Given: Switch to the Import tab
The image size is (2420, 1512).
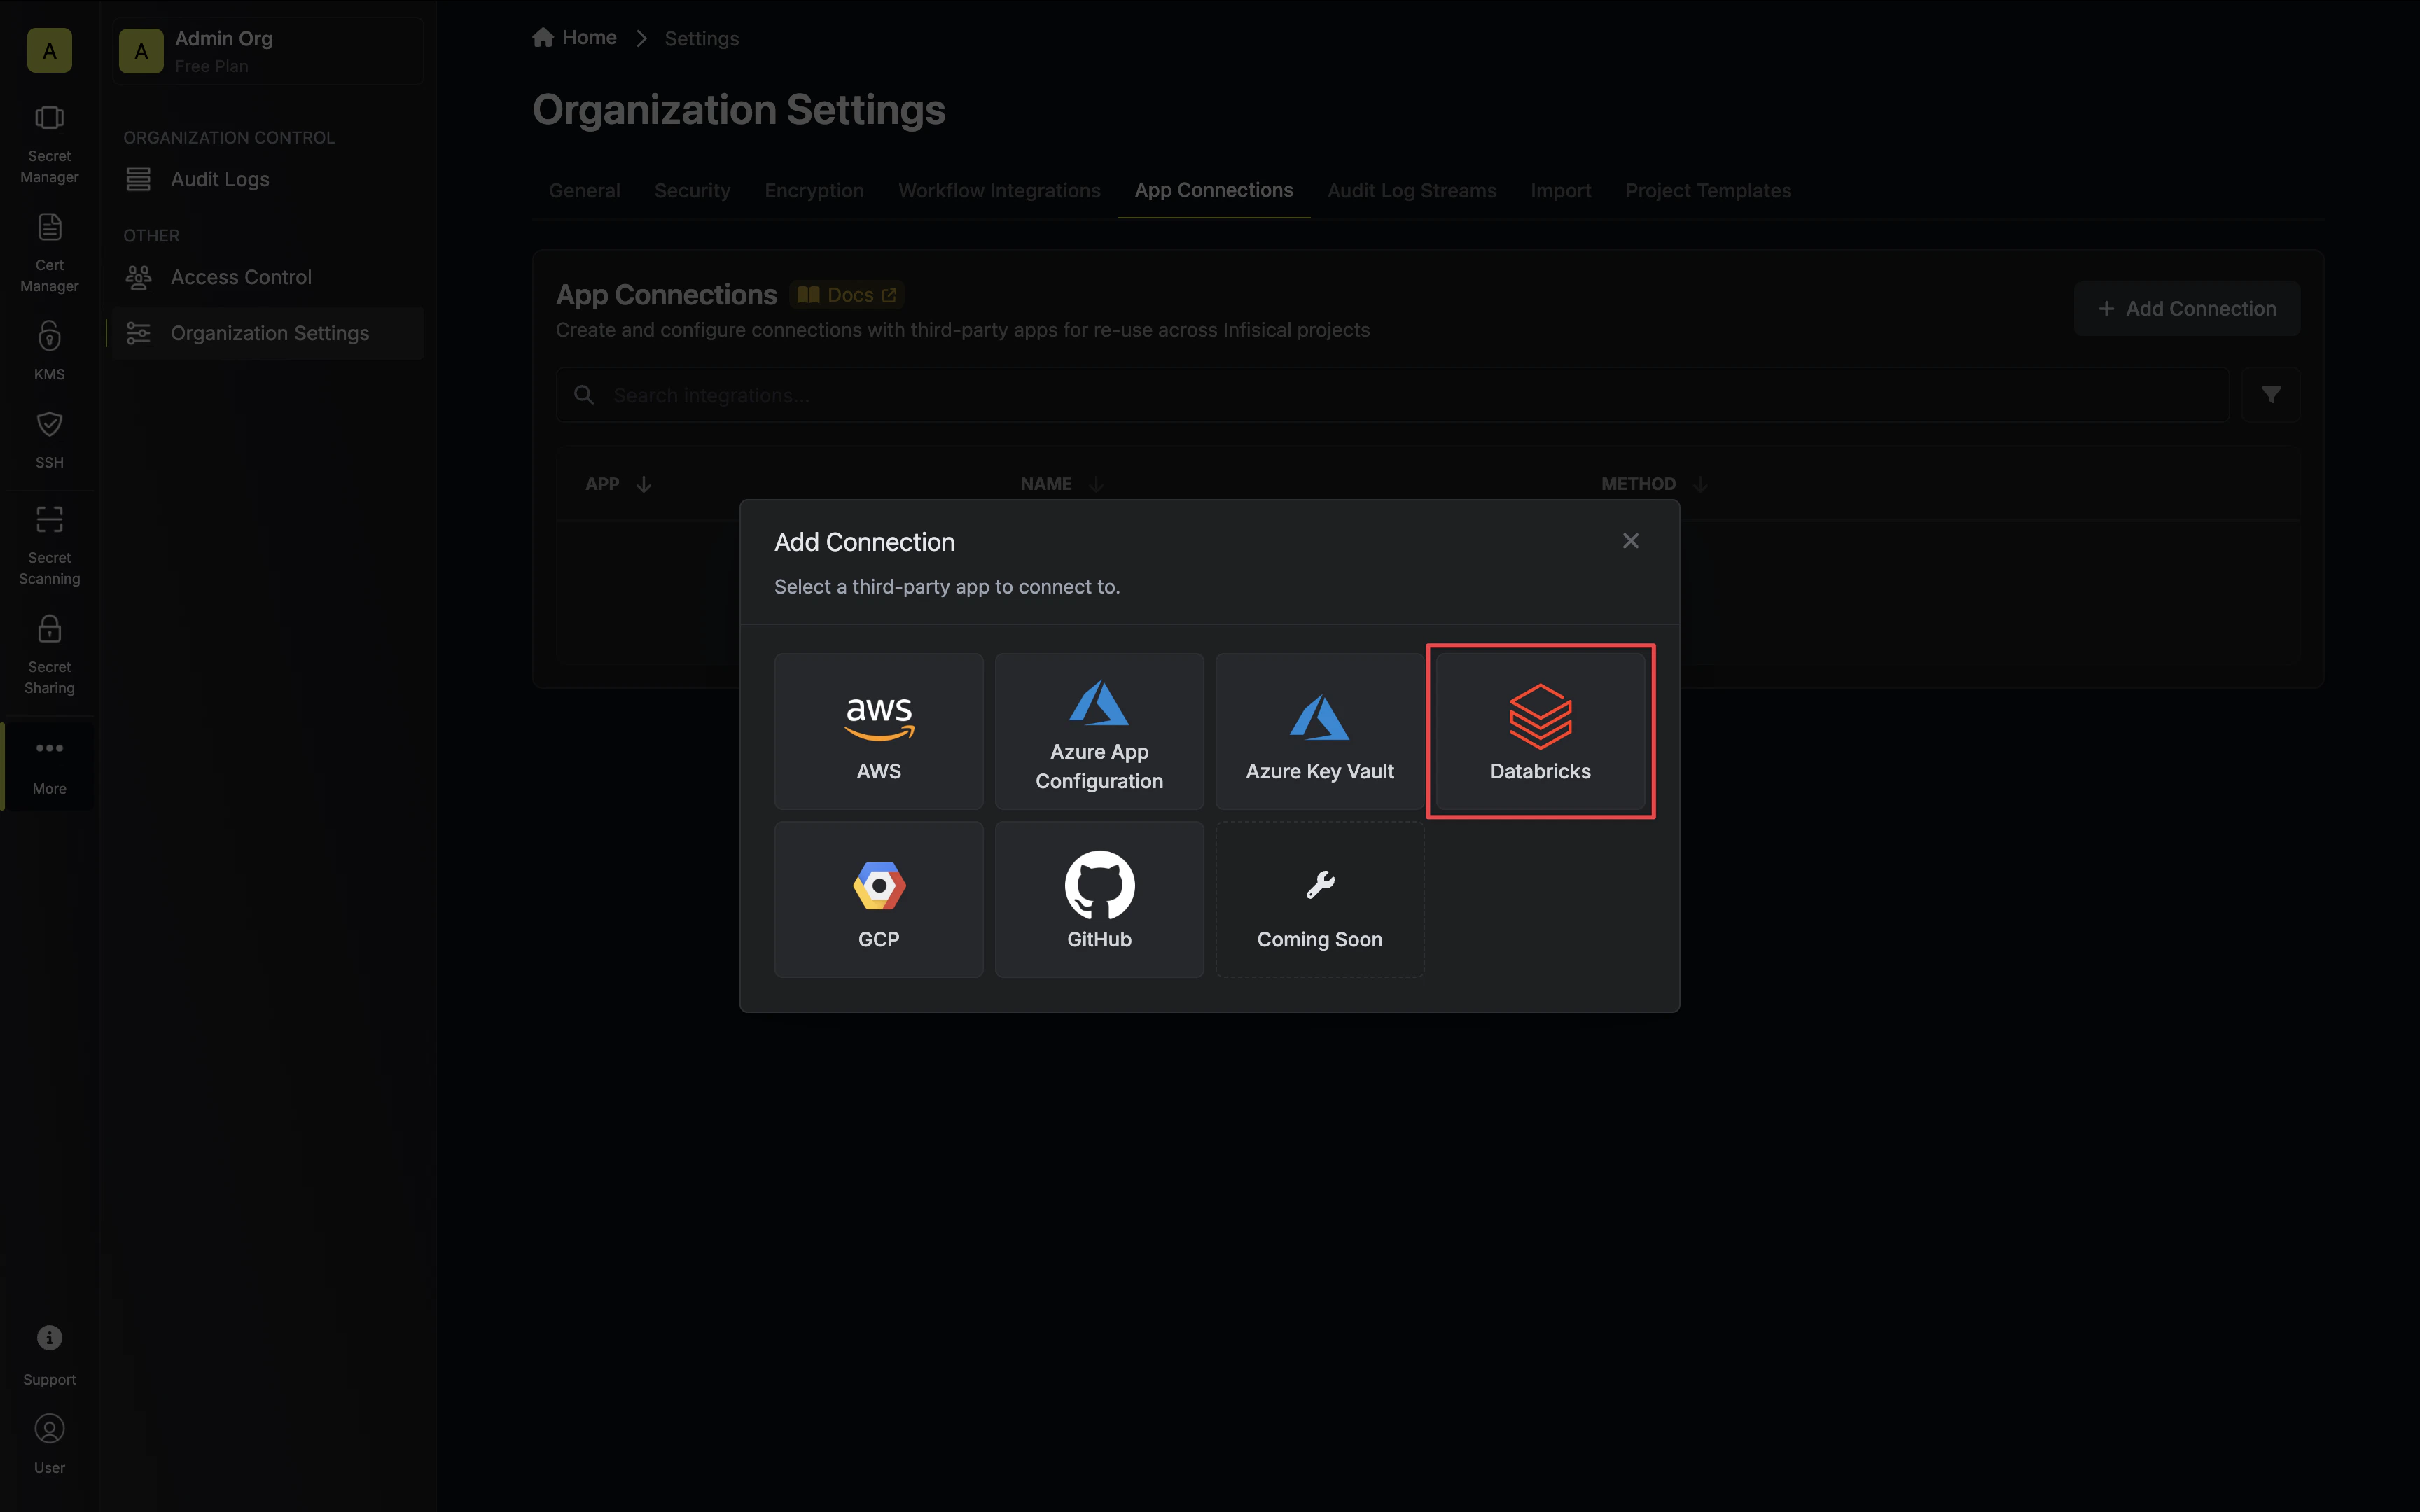Looking at the screenshot, I should 1560,190.
